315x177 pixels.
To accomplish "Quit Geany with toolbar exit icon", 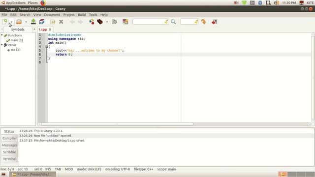I will (215, 22).
